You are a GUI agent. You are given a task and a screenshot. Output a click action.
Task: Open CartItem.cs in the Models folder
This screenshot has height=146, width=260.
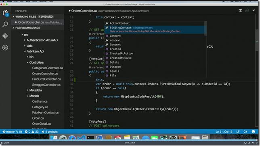tap(40, 101)
